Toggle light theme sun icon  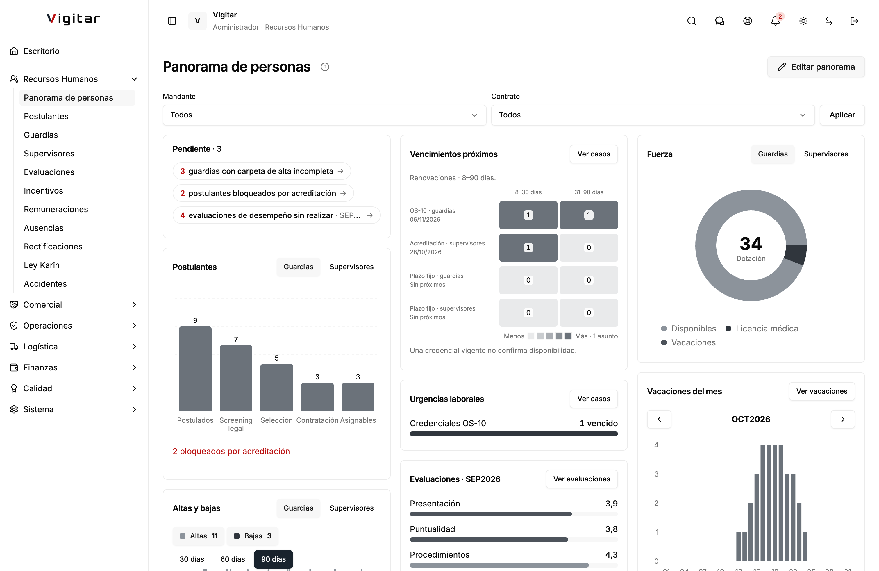tap(803, 21)
